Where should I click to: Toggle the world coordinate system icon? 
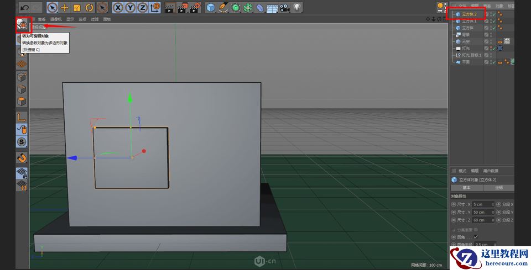pos(155,7)
